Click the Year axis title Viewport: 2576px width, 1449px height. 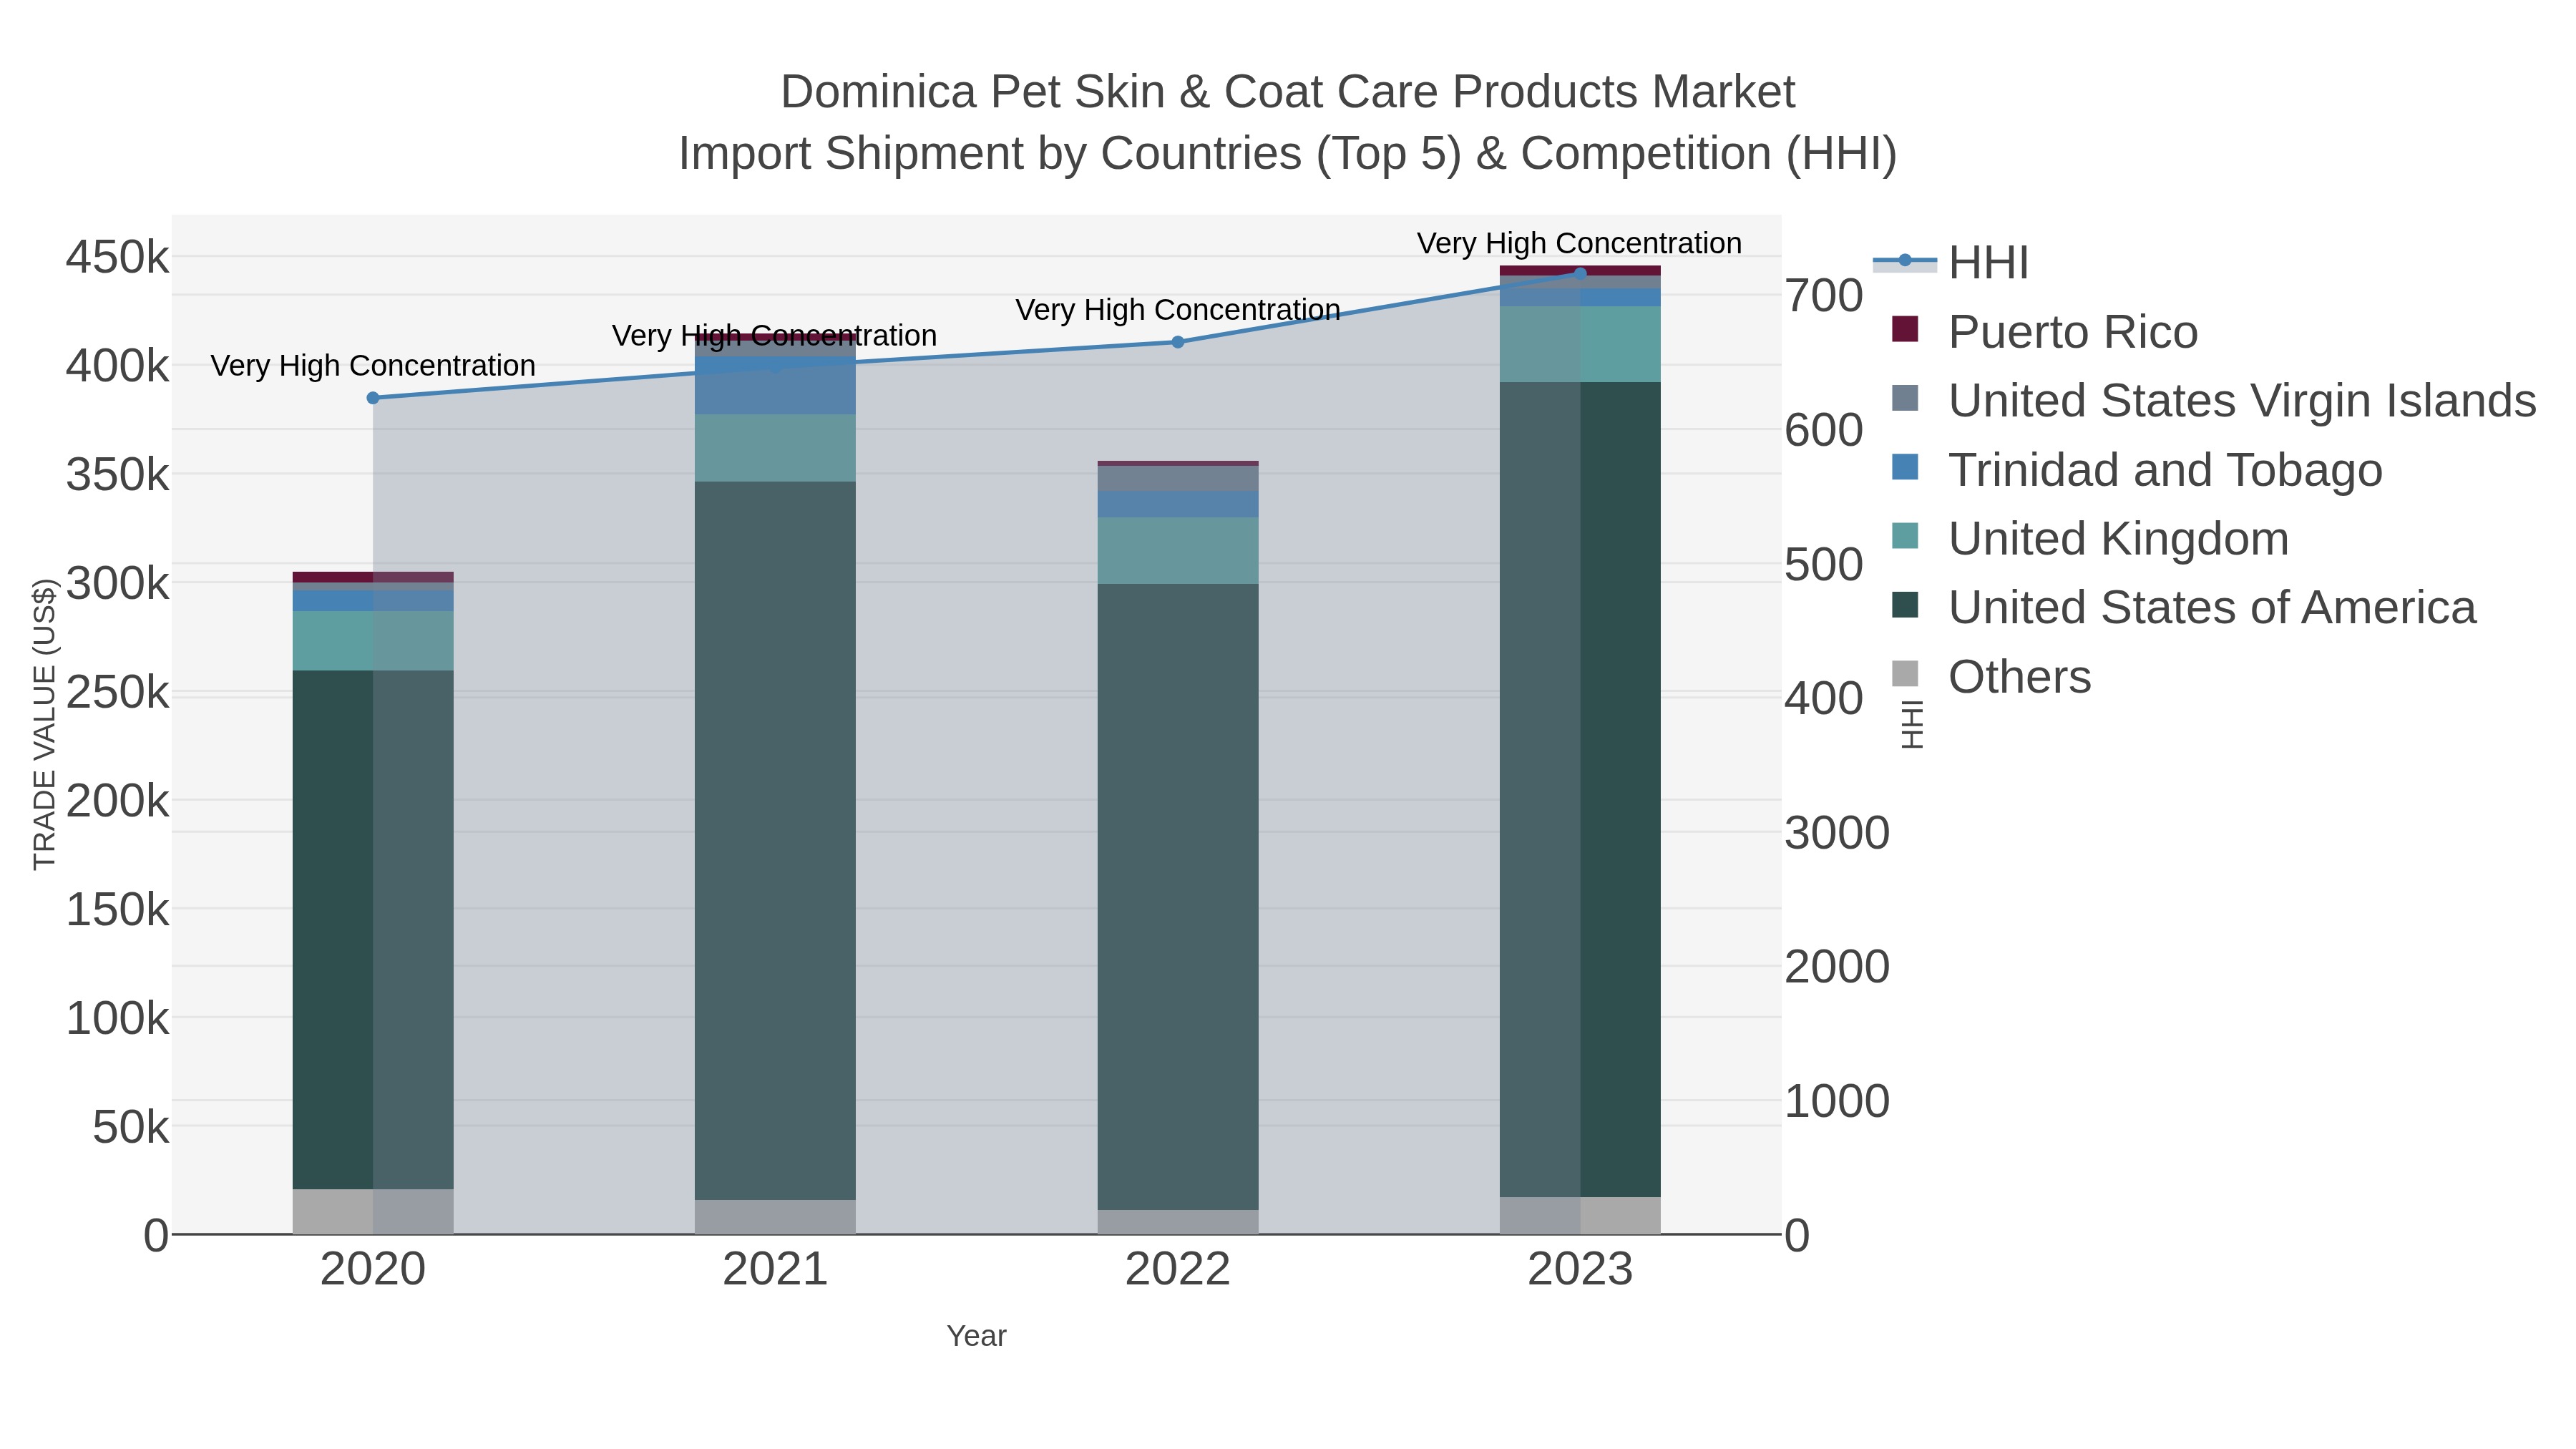977,1336
